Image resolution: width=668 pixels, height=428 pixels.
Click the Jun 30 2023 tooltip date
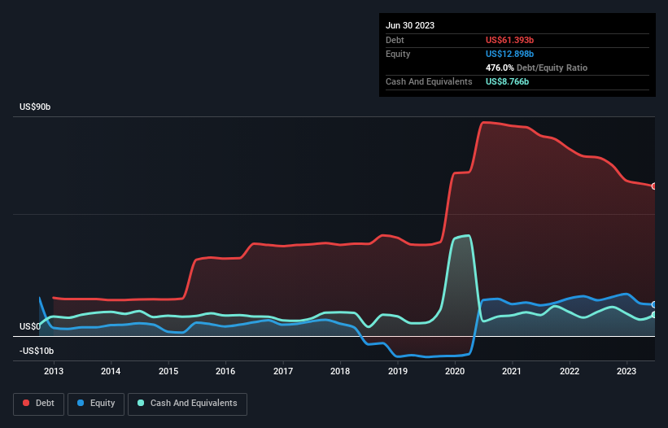coord(410,25)
